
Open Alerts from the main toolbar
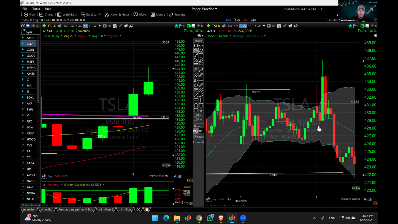click(x=140, y=14)
